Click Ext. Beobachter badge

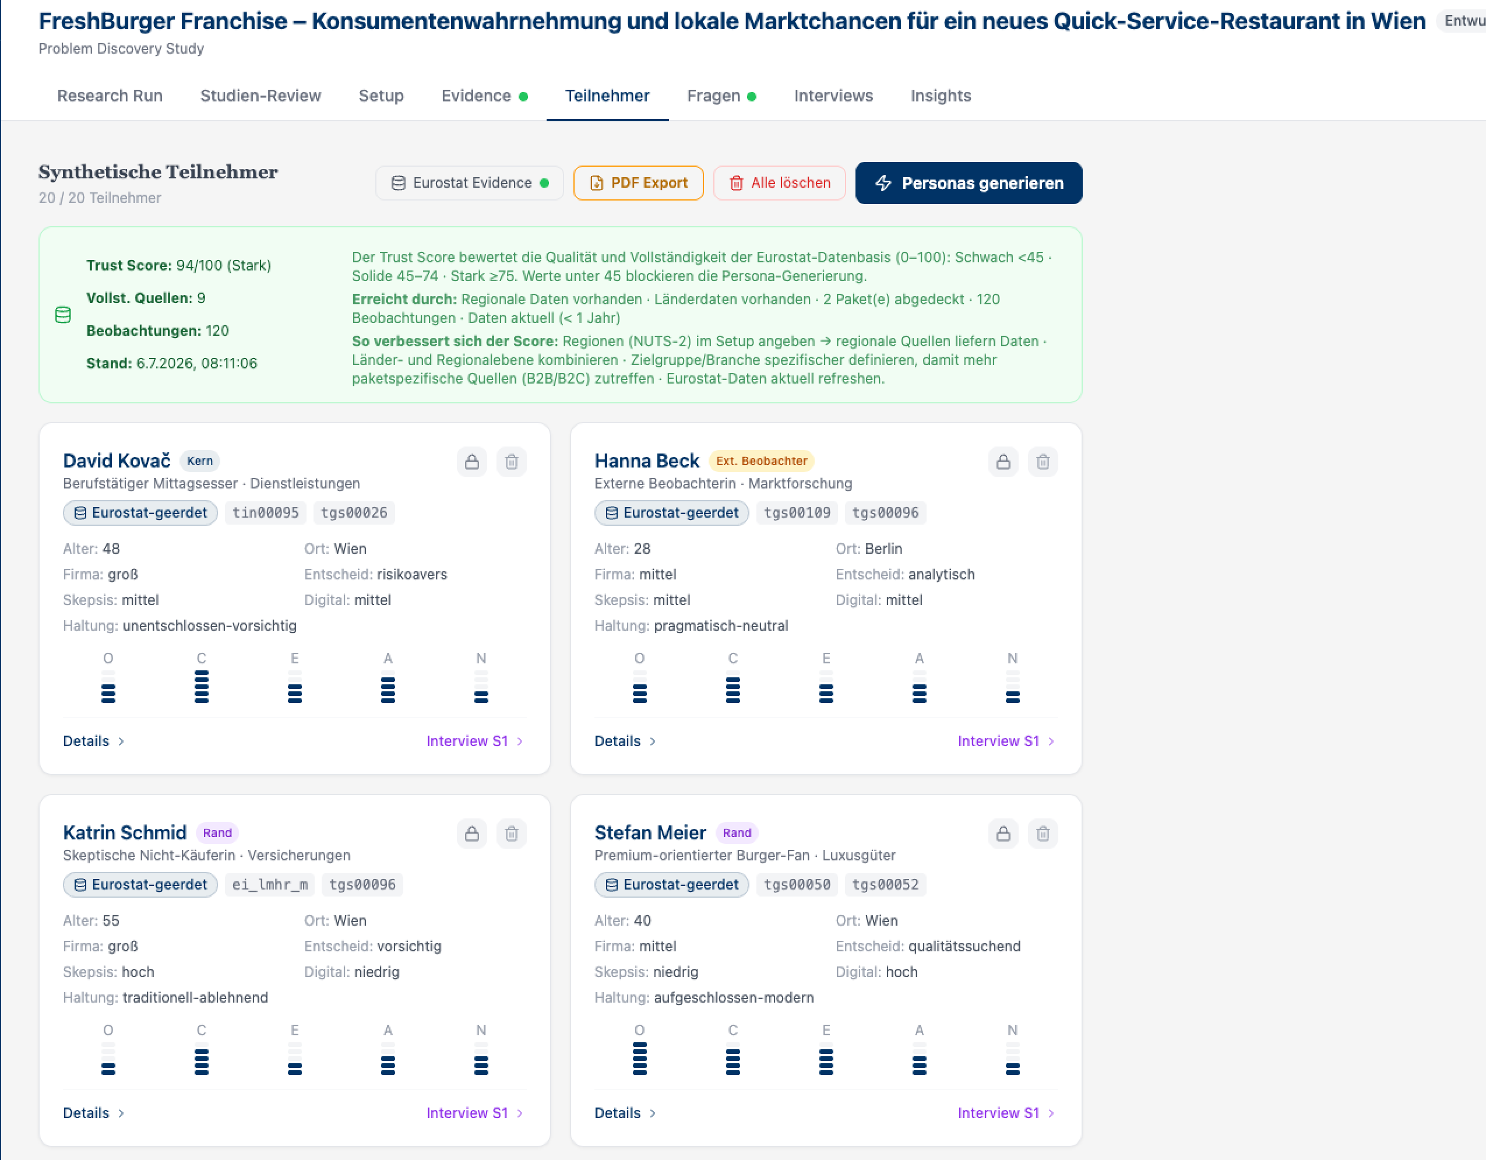(x=762, y=461)
